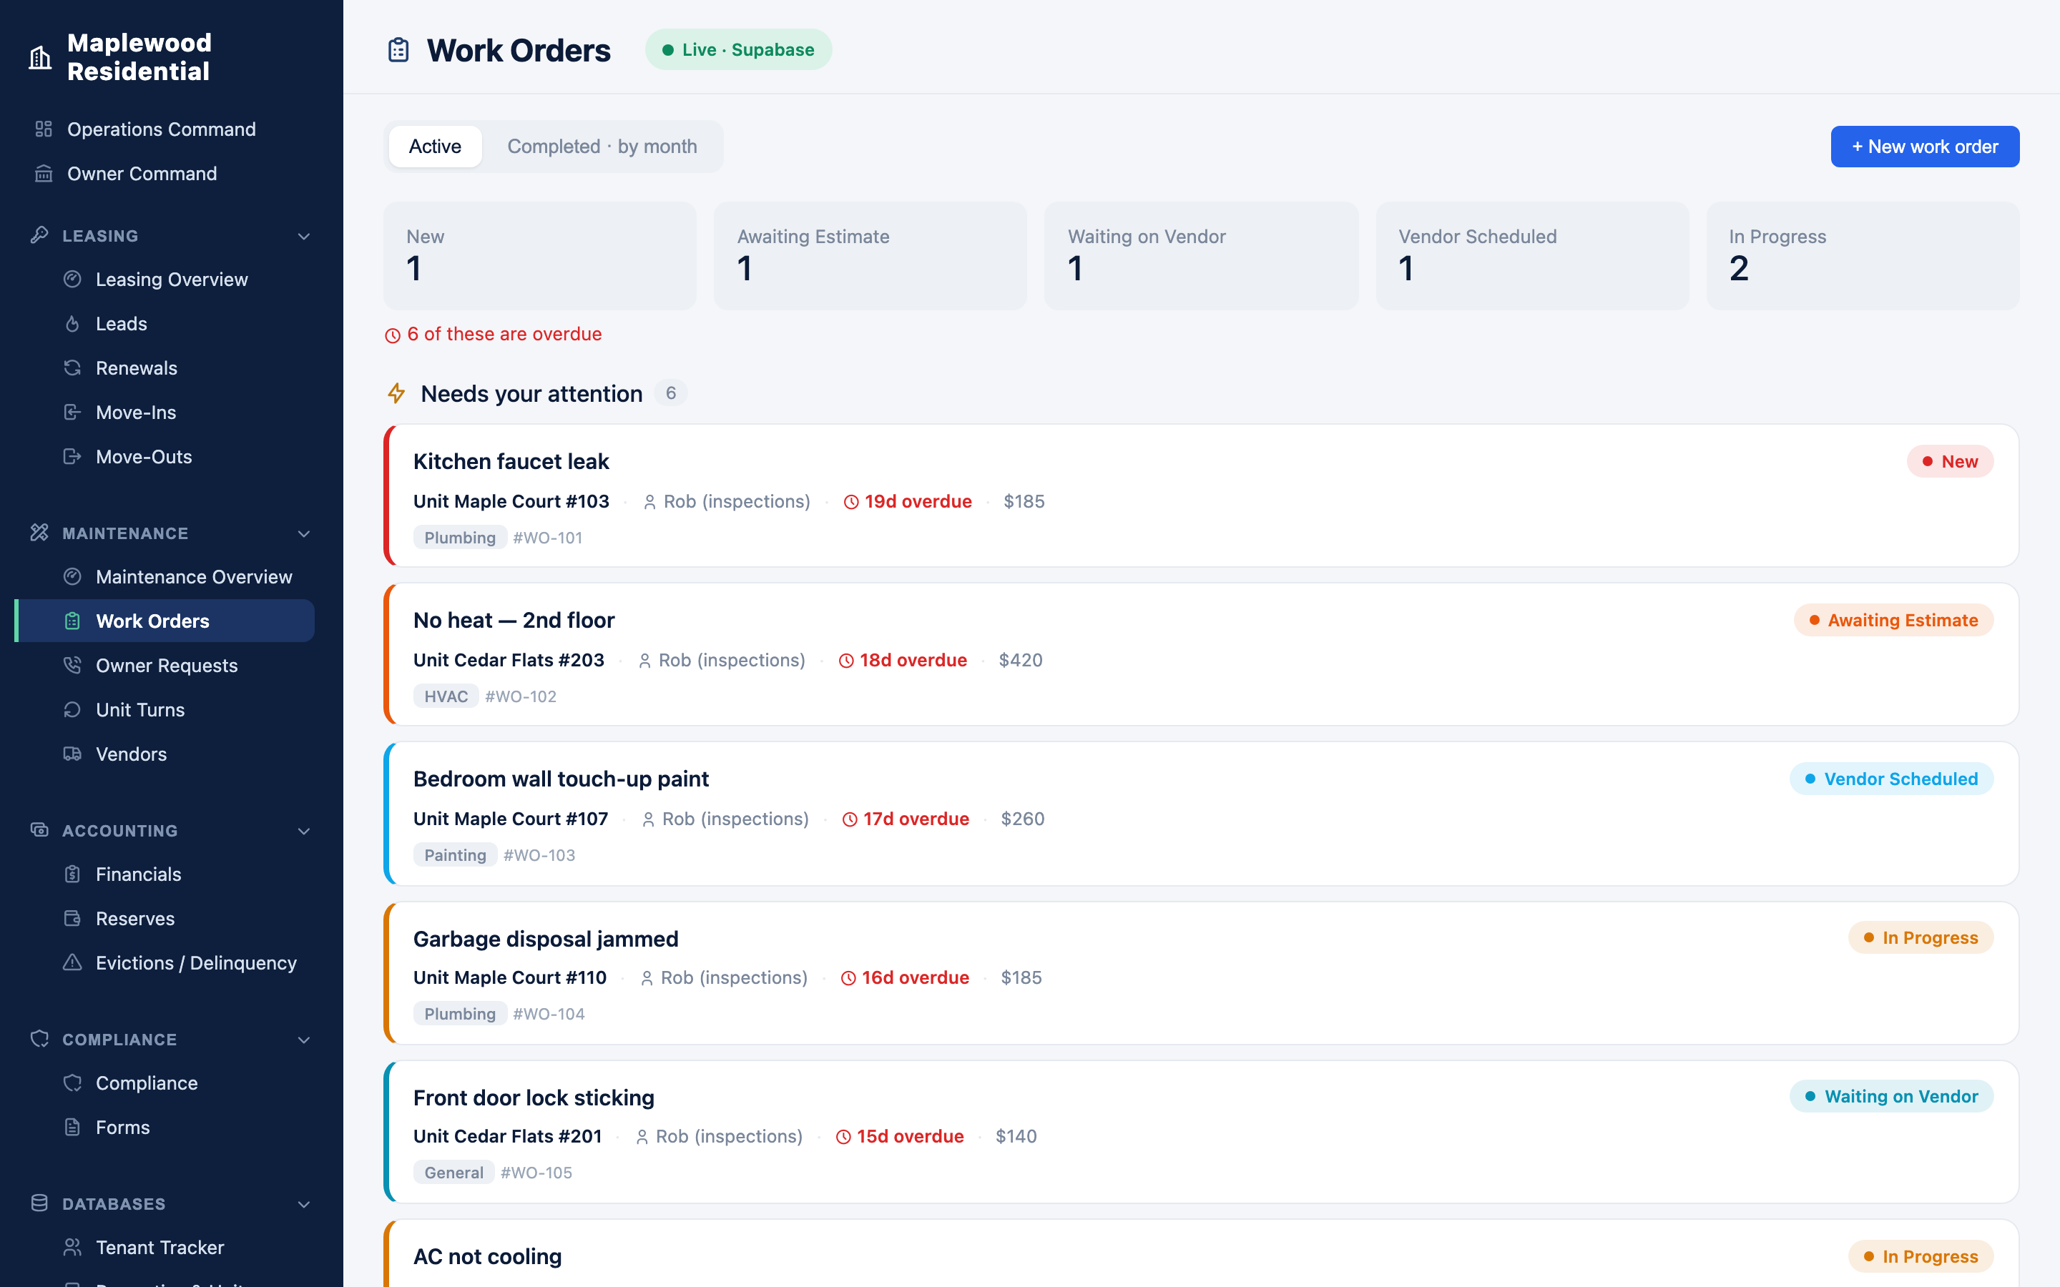Click the Leads flame icon

[72, 323]
